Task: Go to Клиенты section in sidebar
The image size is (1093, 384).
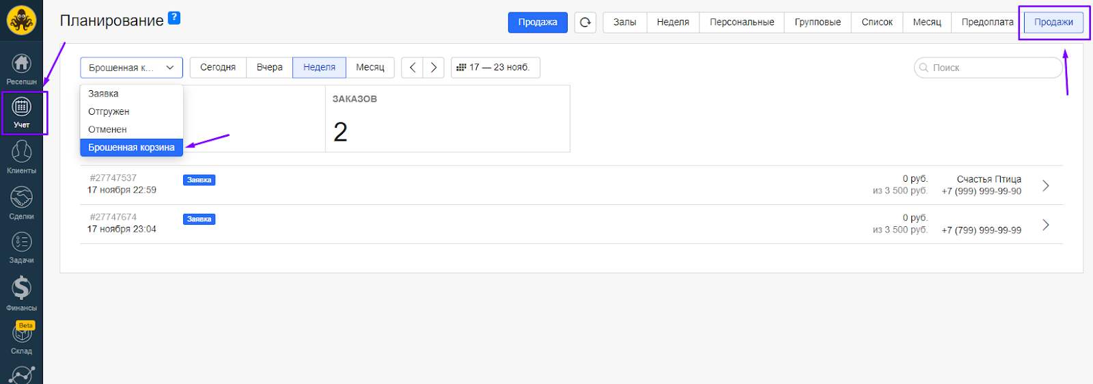Action: (x=21, y=156)
